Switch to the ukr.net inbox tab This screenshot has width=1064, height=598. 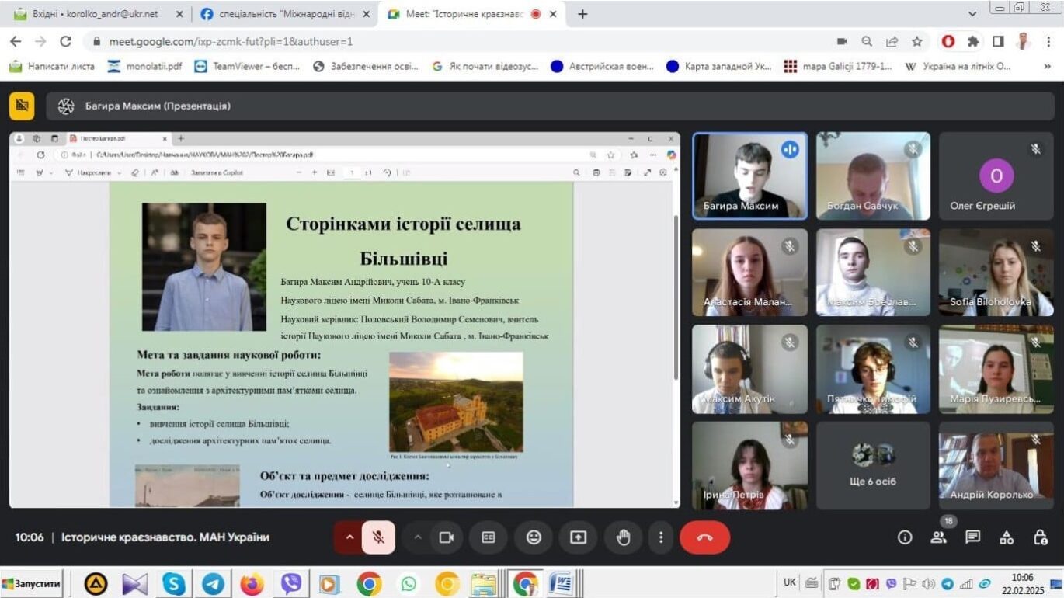96,14
